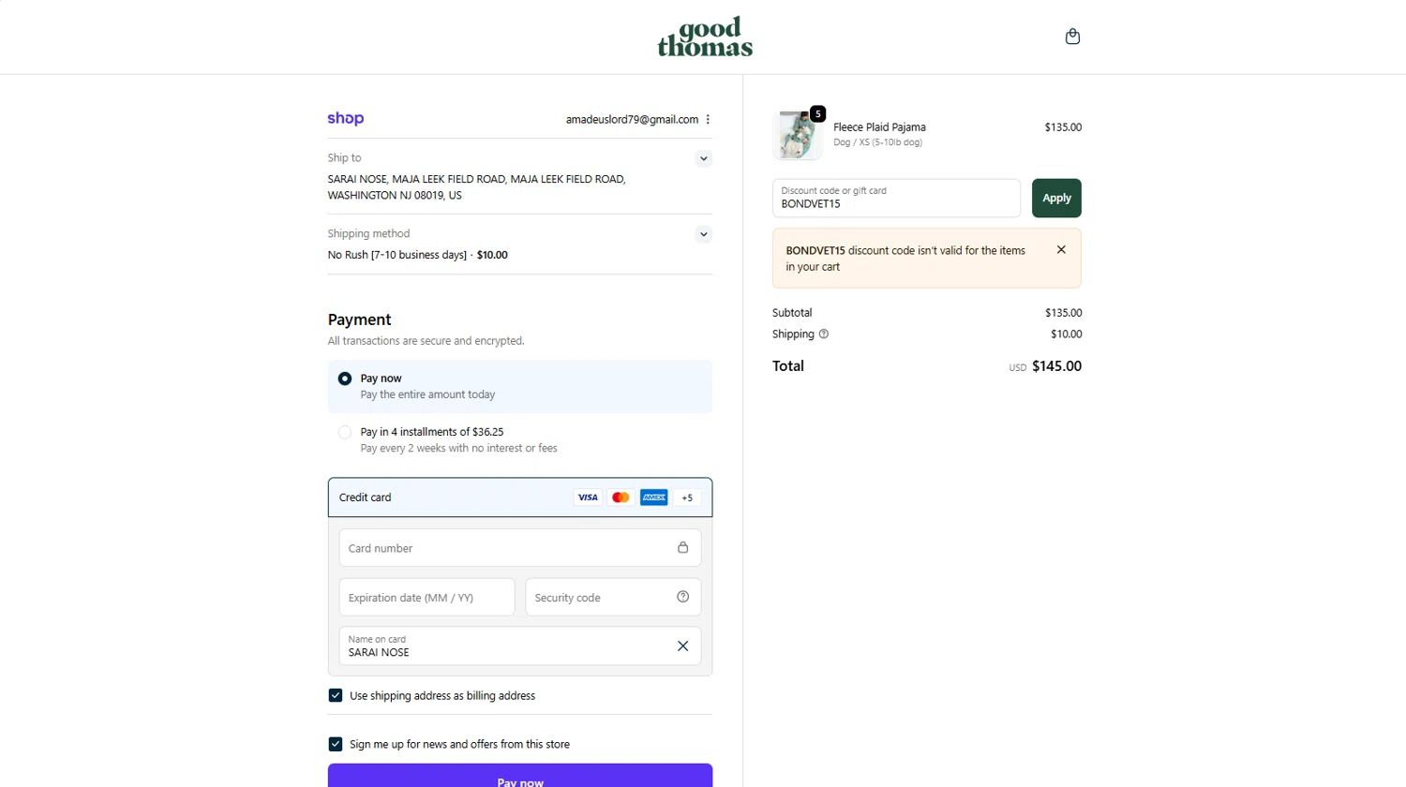1406x787 pixels.
Task: Select the Credit card payment header
Action: coord(520,497)
